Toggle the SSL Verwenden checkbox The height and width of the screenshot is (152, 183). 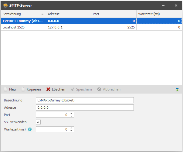[x=38, y=122]
